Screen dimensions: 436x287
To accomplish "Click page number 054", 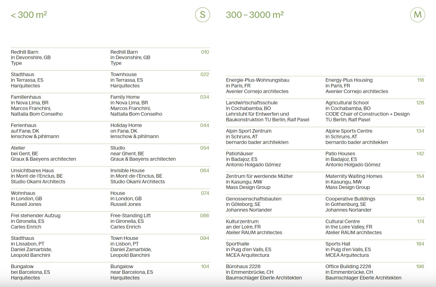I will coord(204,148).
